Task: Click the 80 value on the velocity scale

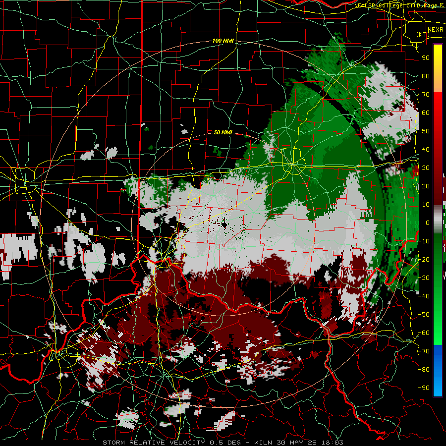Action: point(426,76)
